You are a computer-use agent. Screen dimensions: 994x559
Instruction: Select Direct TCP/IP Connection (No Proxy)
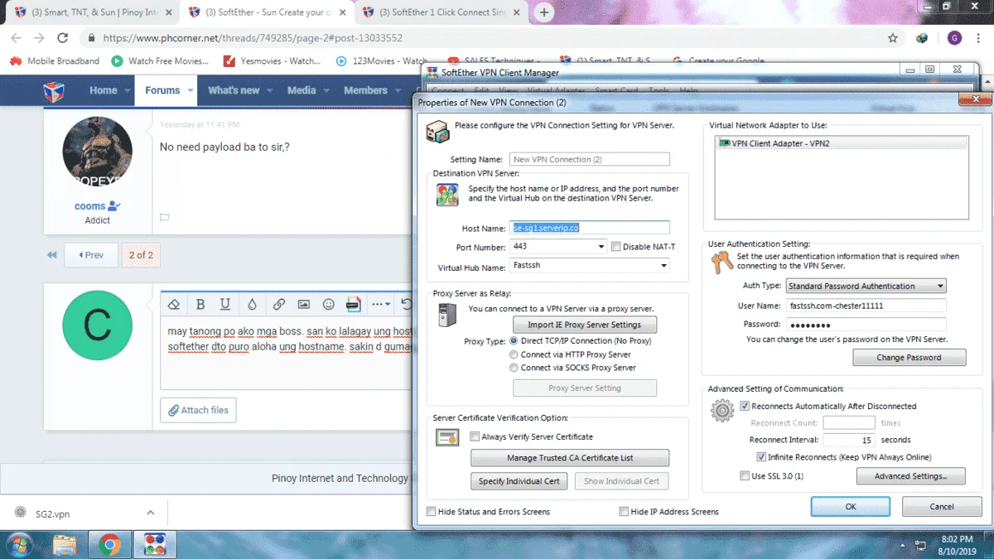514,340
